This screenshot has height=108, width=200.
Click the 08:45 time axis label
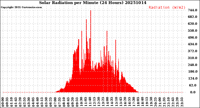[x=68, y=102]
